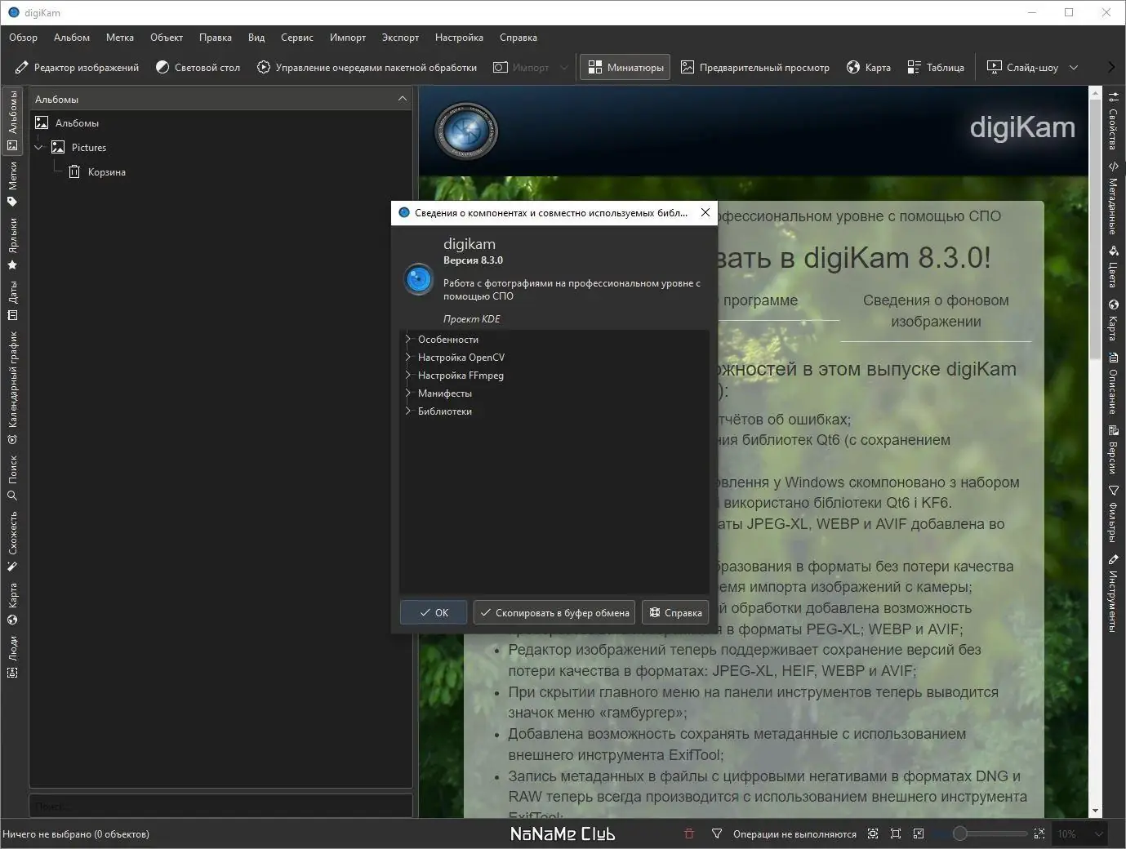The height and width of the screenshot is (849, 1126).
Task: Click the filter funnel icon in status bar
Action: coord(717,833)
